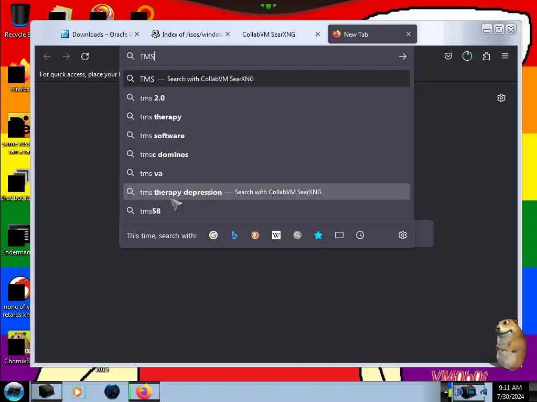Open the Firefox account circle icon
Image resolution: width=537 pixels, height=402 pixels.
467,56
